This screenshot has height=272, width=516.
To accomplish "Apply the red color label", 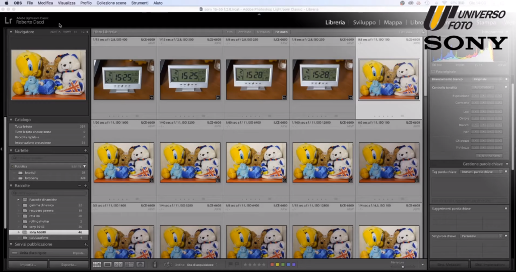I will pyautogui.click(x=272, y=264).
